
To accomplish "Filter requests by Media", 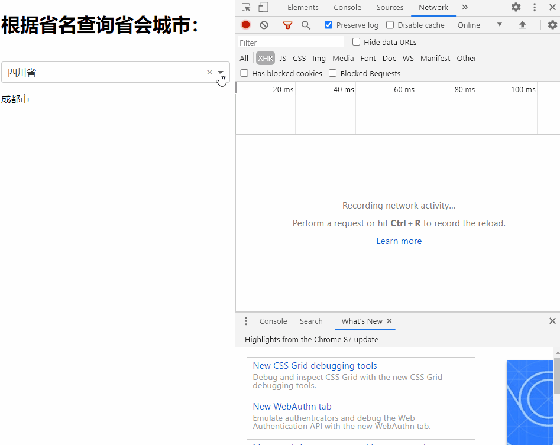I will (x=343, y=58).
